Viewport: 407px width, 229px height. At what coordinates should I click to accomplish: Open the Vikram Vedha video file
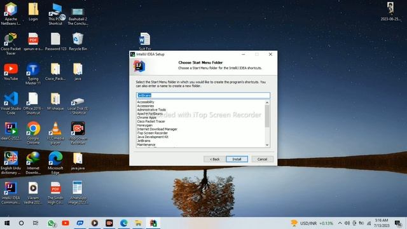coord(33,193)
